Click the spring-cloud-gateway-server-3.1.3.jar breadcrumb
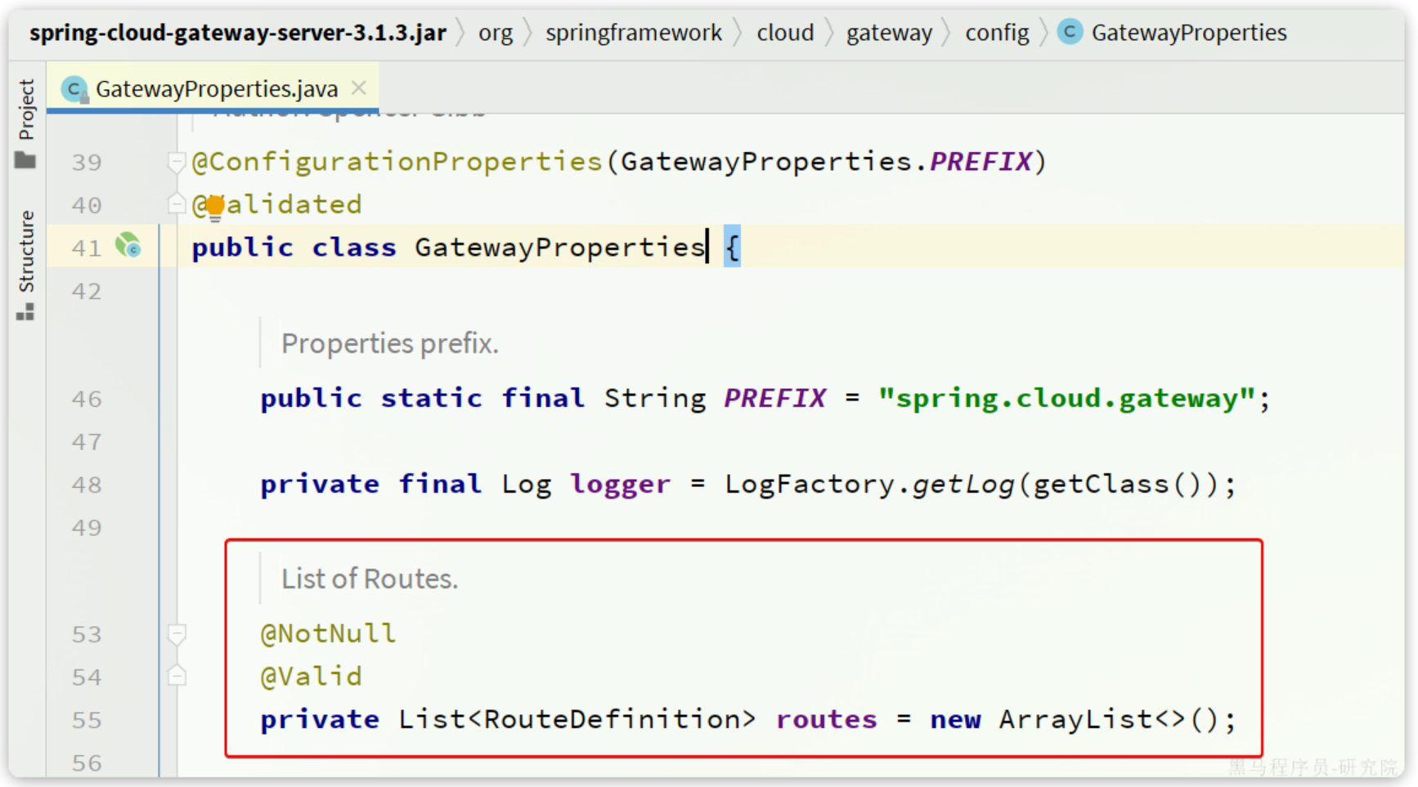The image size is (1418, 787). (x=238, y=33)
